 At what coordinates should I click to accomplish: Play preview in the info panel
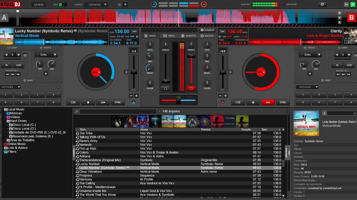click(x=324, y=113)
